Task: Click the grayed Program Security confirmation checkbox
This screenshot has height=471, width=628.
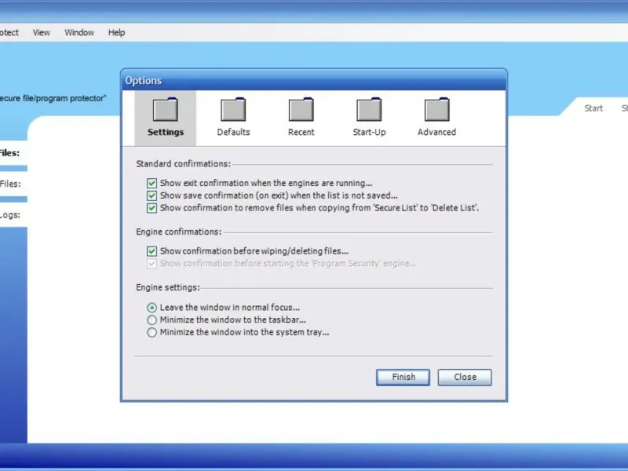Action: tap(152, 264)
